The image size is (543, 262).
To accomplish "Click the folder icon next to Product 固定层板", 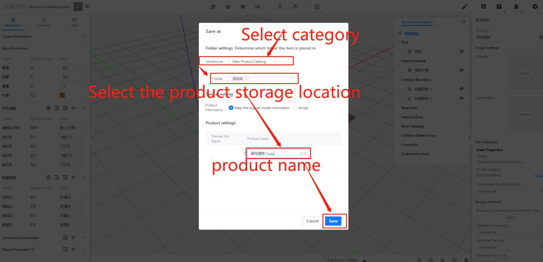I will pyautogui.click(x=541, y=37).
